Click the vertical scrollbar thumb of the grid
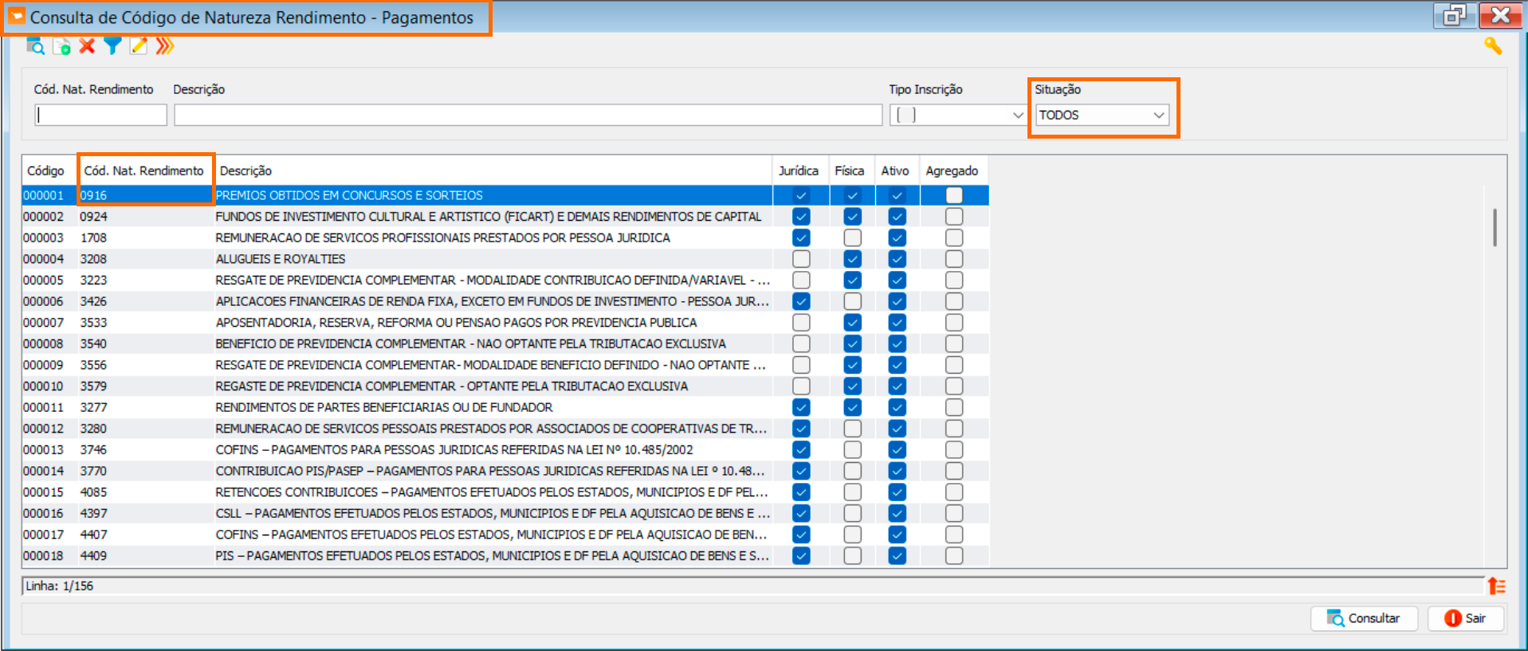Image resolution: width=1528 pixels, height=651 pixels. pyautogui.click(x=1495, y=227)
